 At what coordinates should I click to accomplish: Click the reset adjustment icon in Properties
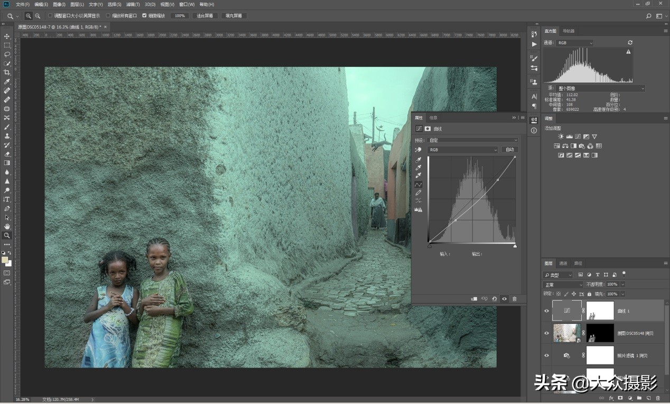pos(494,299)
